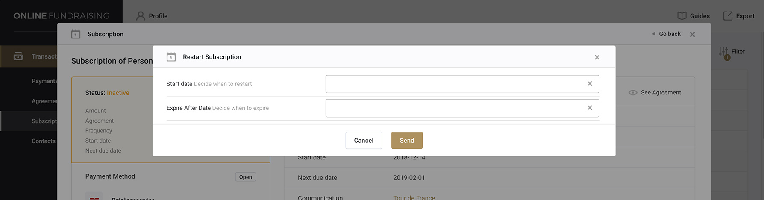Click the Export arrow icon

[728, 16]
